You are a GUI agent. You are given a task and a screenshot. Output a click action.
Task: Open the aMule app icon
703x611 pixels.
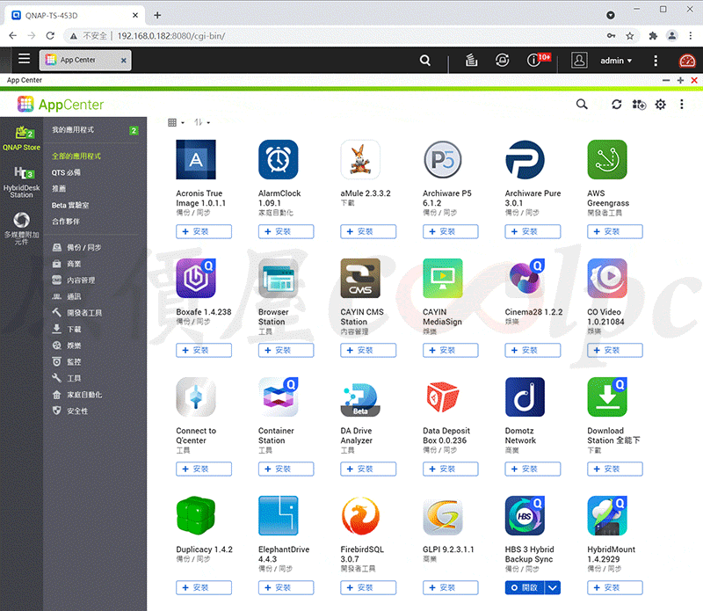click(x=360, y=160)
